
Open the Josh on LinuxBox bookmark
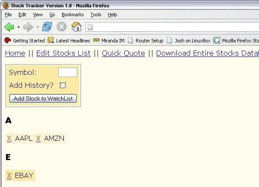point(189,40)
